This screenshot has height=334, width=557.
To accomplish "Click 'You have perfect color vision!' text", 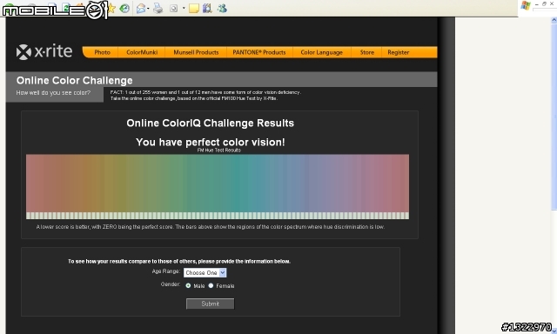I will (x=211, y=142).
